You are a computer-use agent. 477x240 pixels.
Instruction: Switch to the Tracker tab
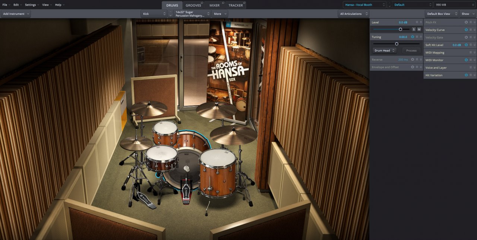(x=236, y=5)
